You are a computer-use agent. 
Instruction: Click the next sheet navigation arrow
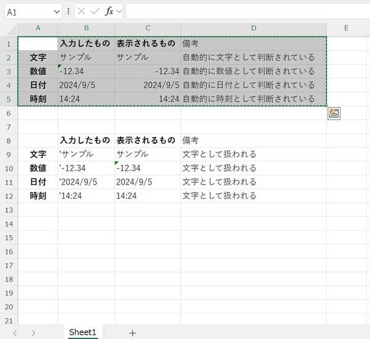coord(33,333)
